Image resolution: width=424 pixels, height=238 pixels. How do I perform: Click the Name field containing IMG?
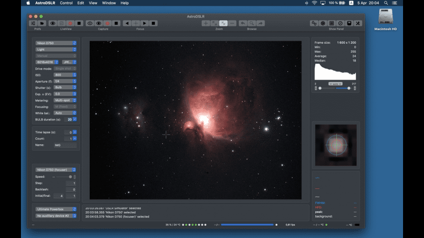tap(65, 145)
